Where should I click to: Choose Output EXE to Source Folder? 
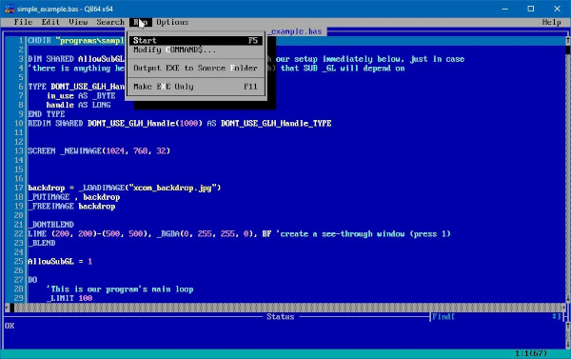pos(195,69)
